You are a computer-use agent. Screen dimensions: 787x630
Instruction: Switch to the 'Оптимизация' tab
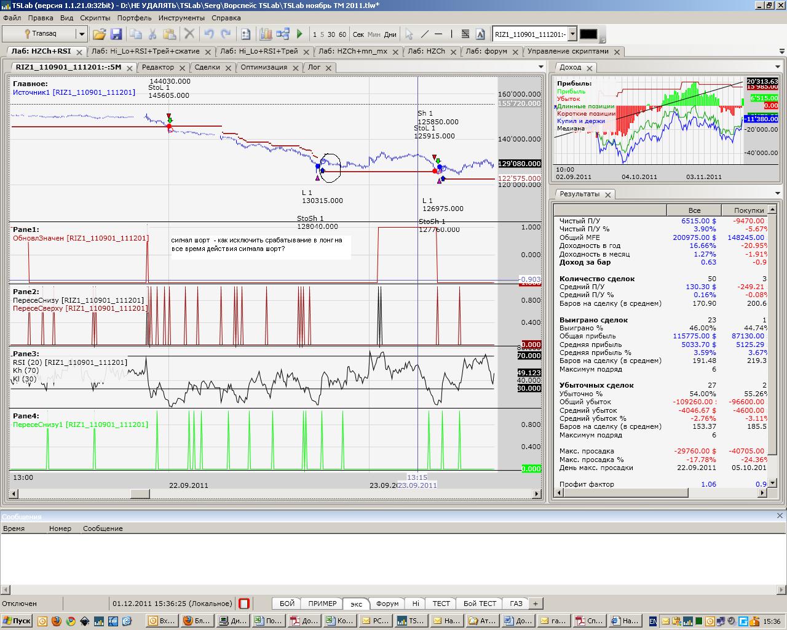263,67
